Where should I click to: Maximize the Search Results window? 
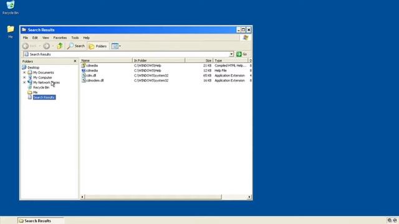click(x=244, y=30)
